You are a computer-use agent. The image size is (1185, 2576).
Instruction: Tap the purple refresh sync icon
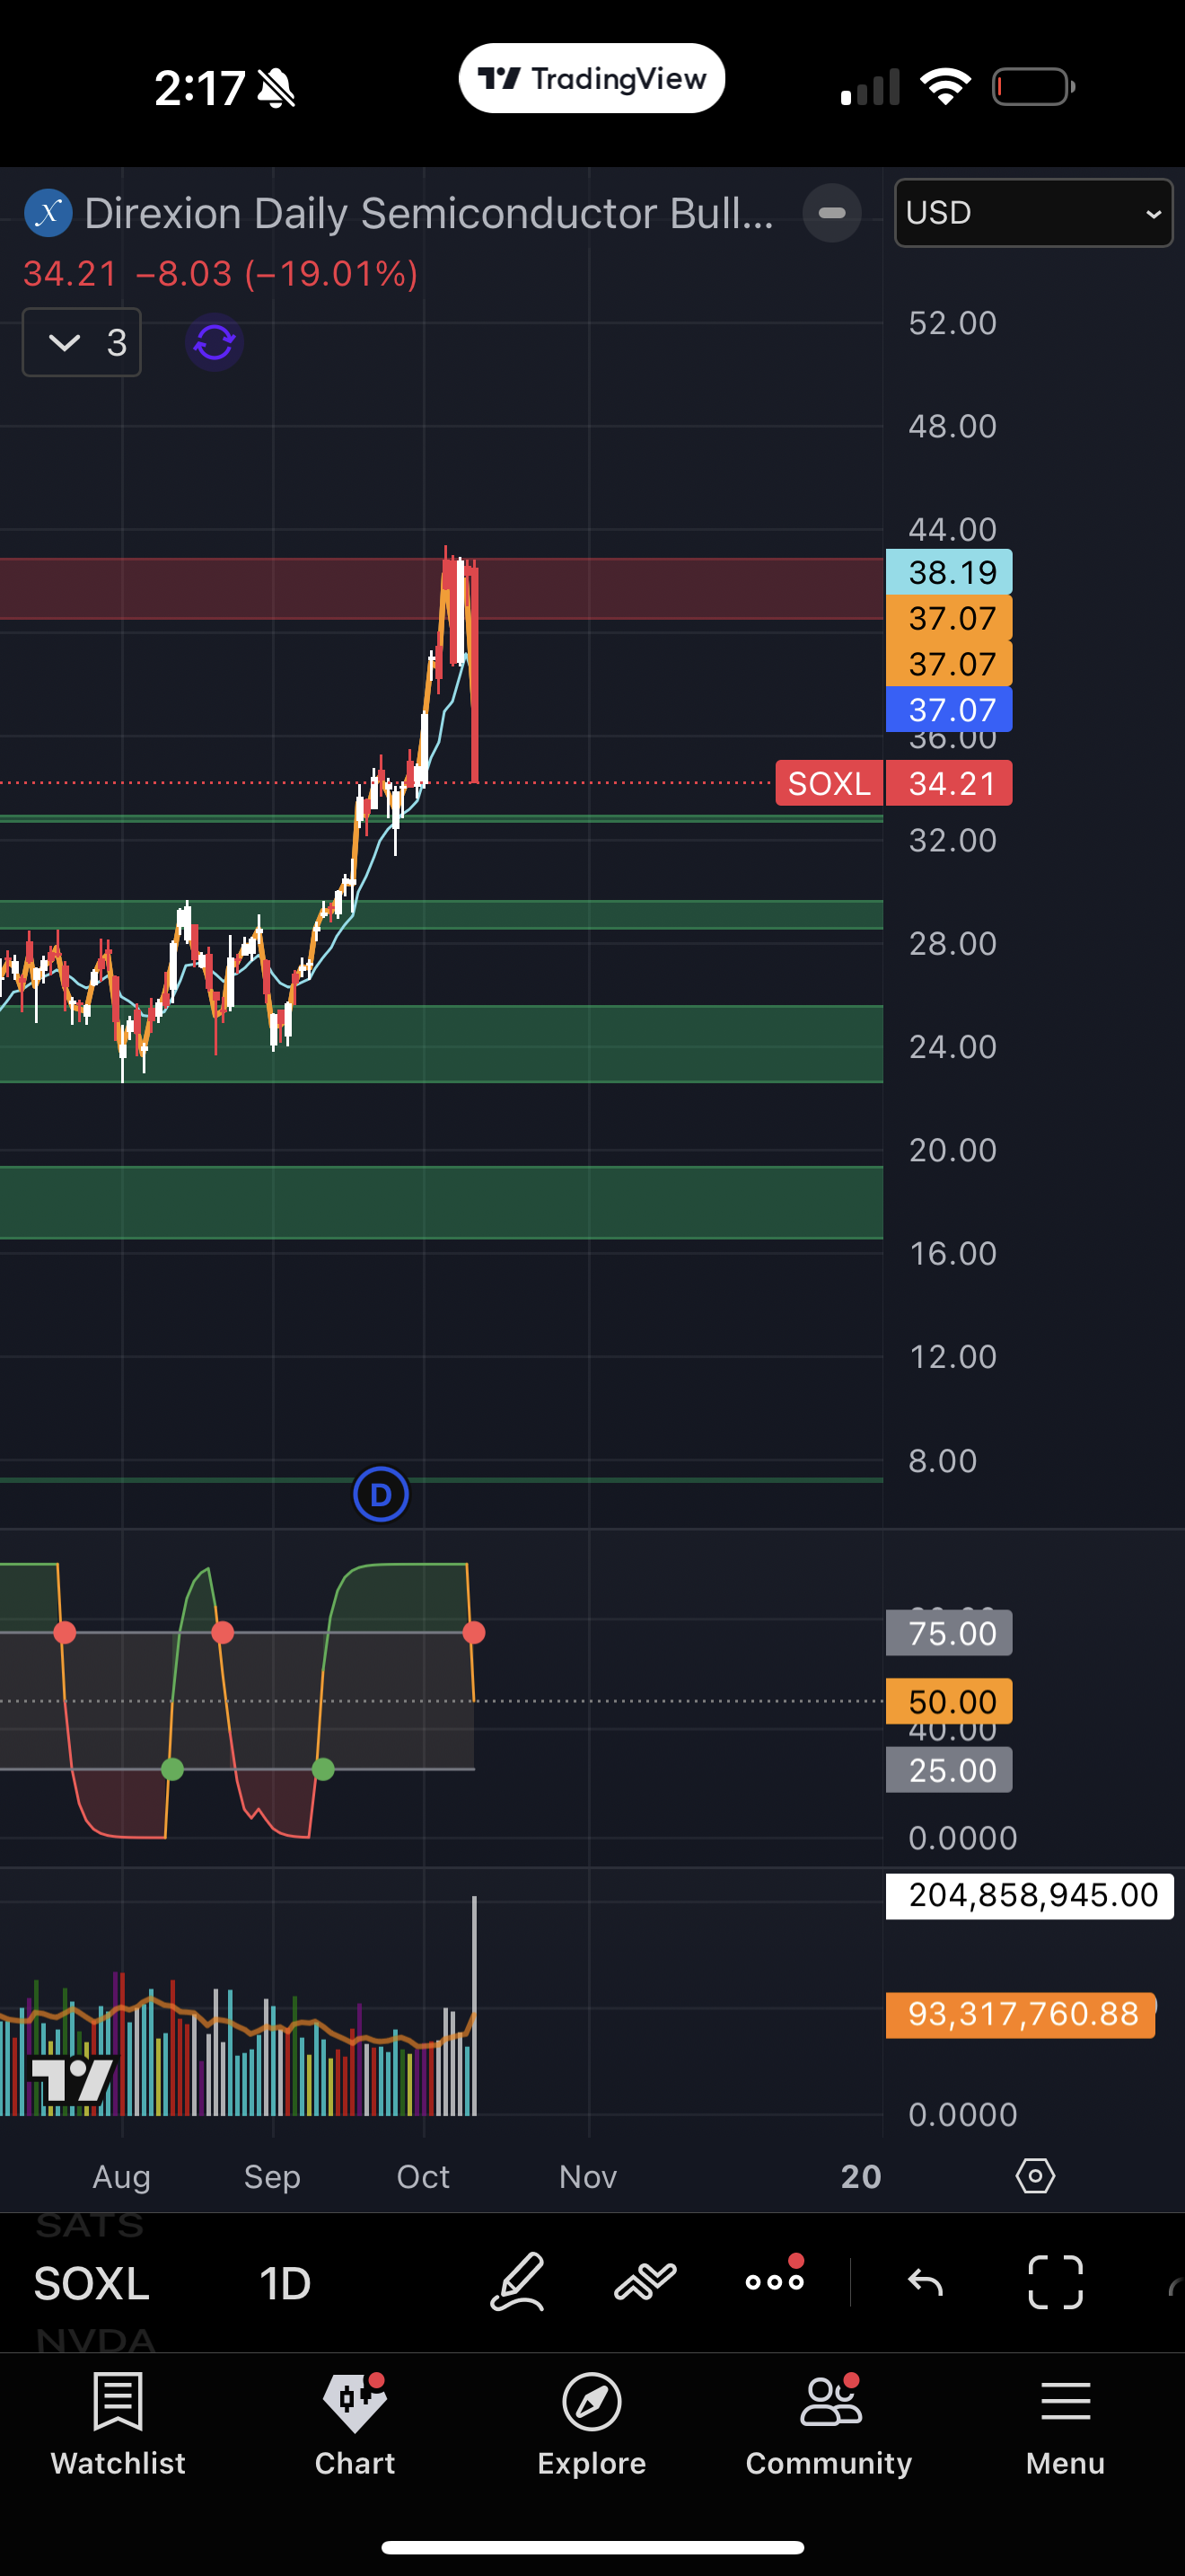[x=215, y=343]
